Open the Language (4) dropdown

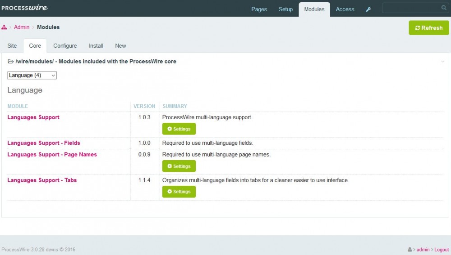(x=32, y=75)
